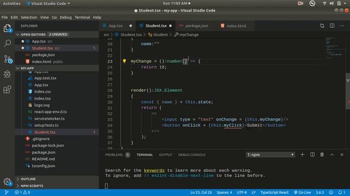Image resolution: width=350 pixels, height=196 pixels.
Task: Open App.test.tsx in explorer
Action: tap(45, 78)
